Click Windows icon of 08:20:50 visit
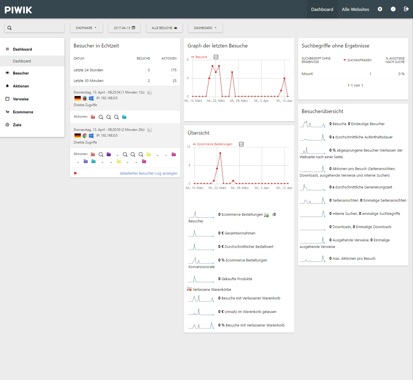Screen dimensions: 413x380 91,136
